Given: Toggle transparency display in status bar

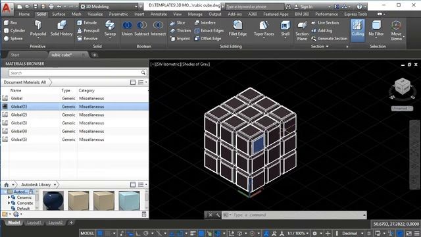Looking at the screenshot, I should pos(201,233).
